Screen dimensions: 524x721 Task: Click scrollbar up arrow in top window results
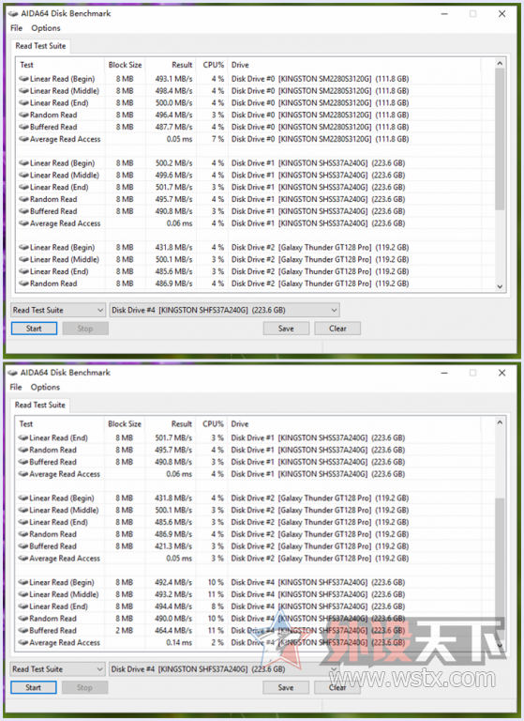point(501,64)
